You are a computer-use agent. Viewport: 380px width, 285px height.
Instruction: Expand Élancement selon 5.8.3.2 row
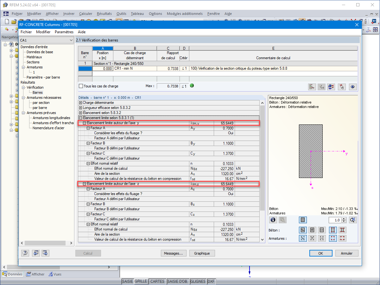pyautogui.click(x=80, y=113)
